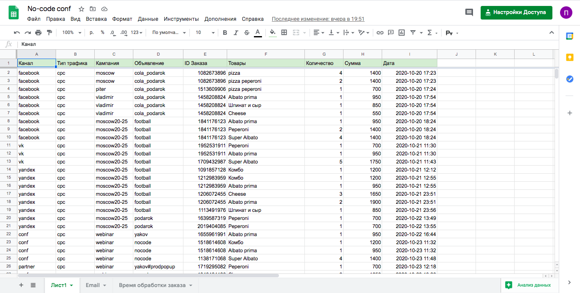View the cloud save status

click(104, 9)
